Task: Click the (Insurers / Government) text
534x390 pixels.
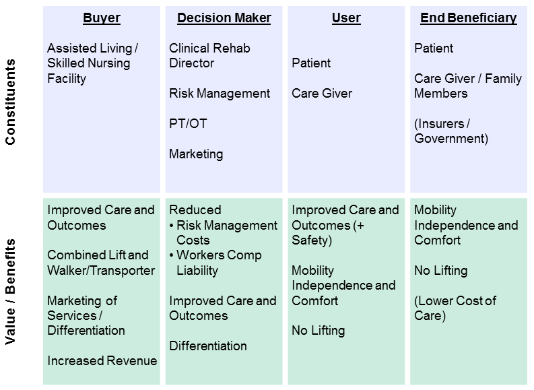Action: pos(451,131)
